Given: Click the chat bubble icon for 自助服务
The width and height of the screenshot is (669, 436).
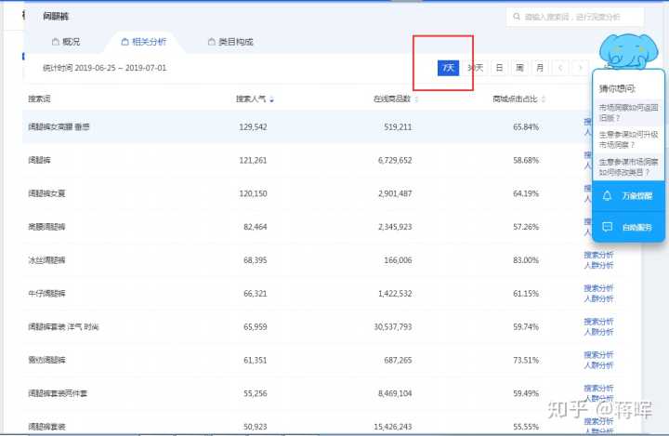Looking at the screenshot, I should click(x=607, y=227).
